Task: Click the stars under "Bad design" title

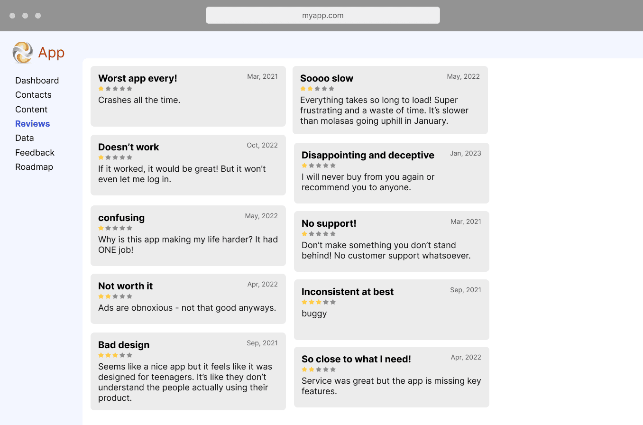Action: tap(115, 355)
